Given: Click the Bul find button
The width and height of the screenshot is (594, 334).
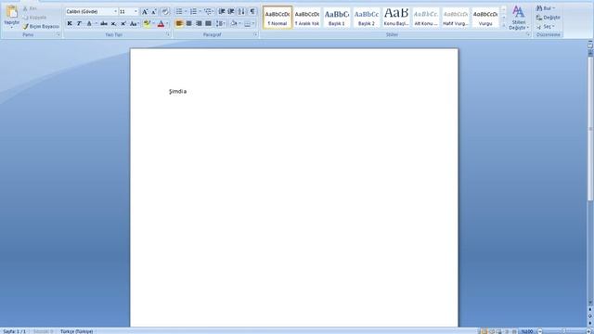Looking at the screenshot, I should (546, 8).
